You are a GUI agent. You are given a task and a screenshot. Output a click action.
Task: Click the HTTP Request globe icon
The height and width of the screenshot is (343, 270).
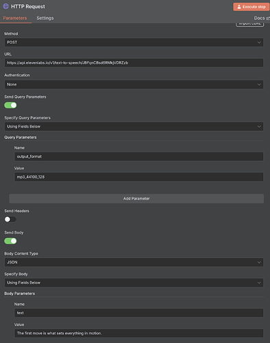coord(5,6)
